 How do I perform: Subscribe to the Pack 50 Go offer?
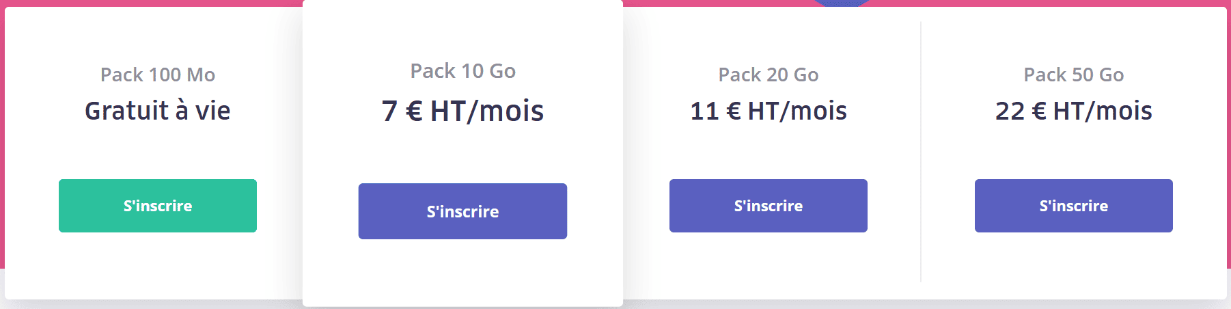tap(1073, 206)
